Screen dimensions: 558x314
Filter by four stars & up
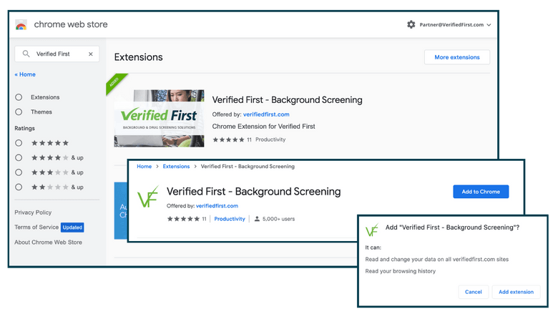pyautogui.click(x=19, y=157)
